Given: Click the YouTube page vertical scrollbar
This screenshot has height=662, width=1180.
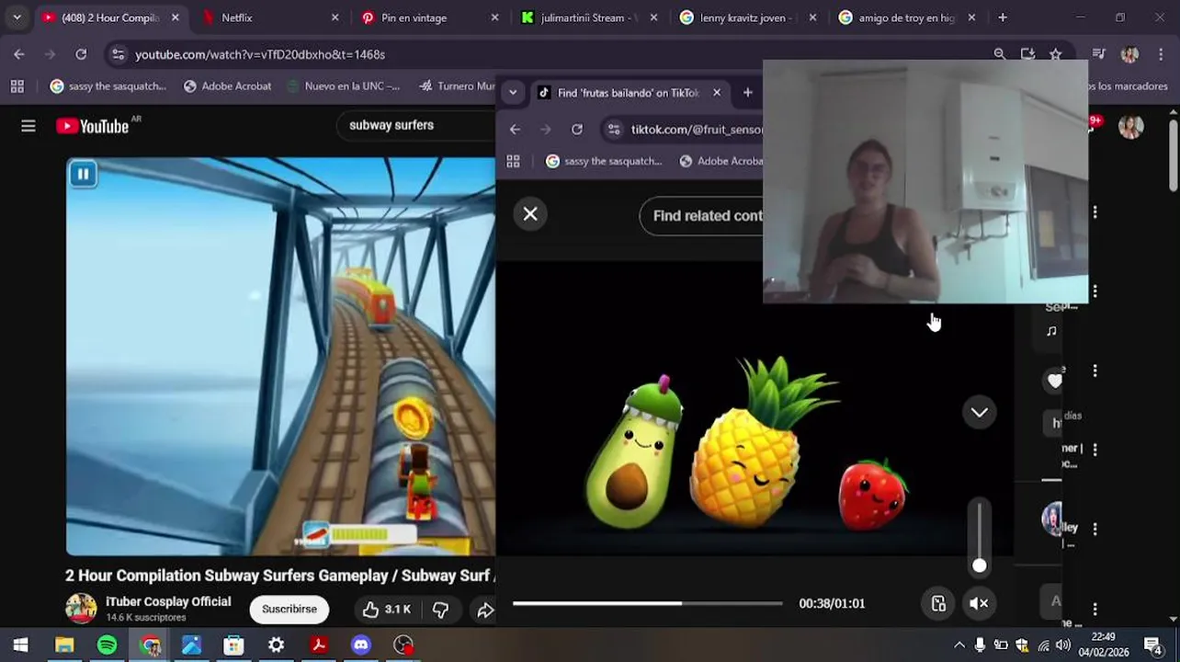Looking at the screenshot, I should (x=1174, y=156).
